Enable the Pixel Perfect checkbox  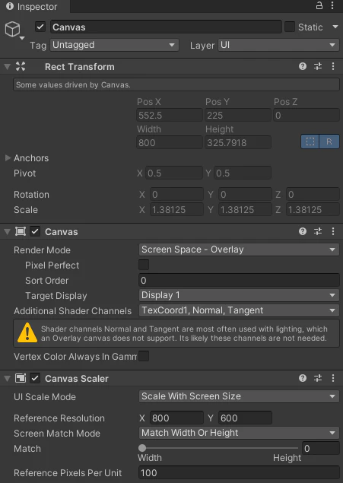click(x=144, y=265)
